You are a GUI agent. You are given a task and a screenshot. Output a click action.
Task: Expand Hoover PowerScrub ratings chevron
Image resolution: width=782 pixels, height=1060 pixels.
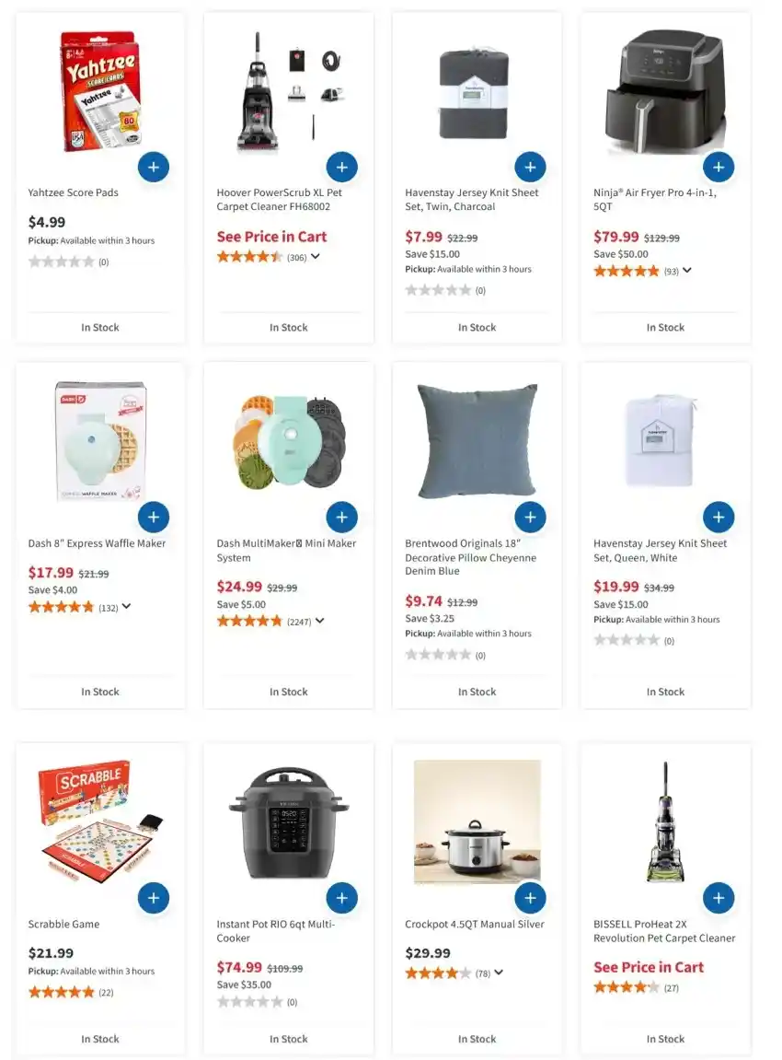tap(316, 257)
